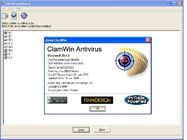Close the About ClamWin dialog
This screenshot has height=140, width=187.
click(x=148, y=40)
